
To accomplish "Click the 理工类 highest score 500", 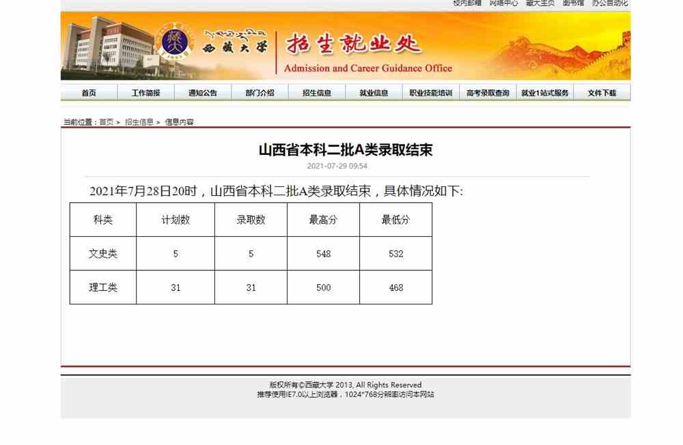I will (323, 287).
